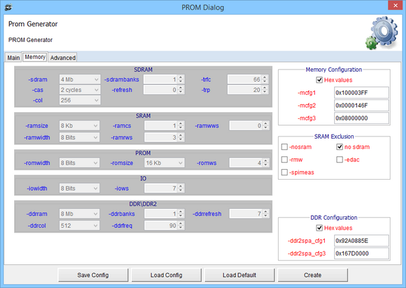The height and width of the screenshot is (288, 406).
Task: Open the -ddrram dropdown showing 8 Mb
Action: [79, 214]
